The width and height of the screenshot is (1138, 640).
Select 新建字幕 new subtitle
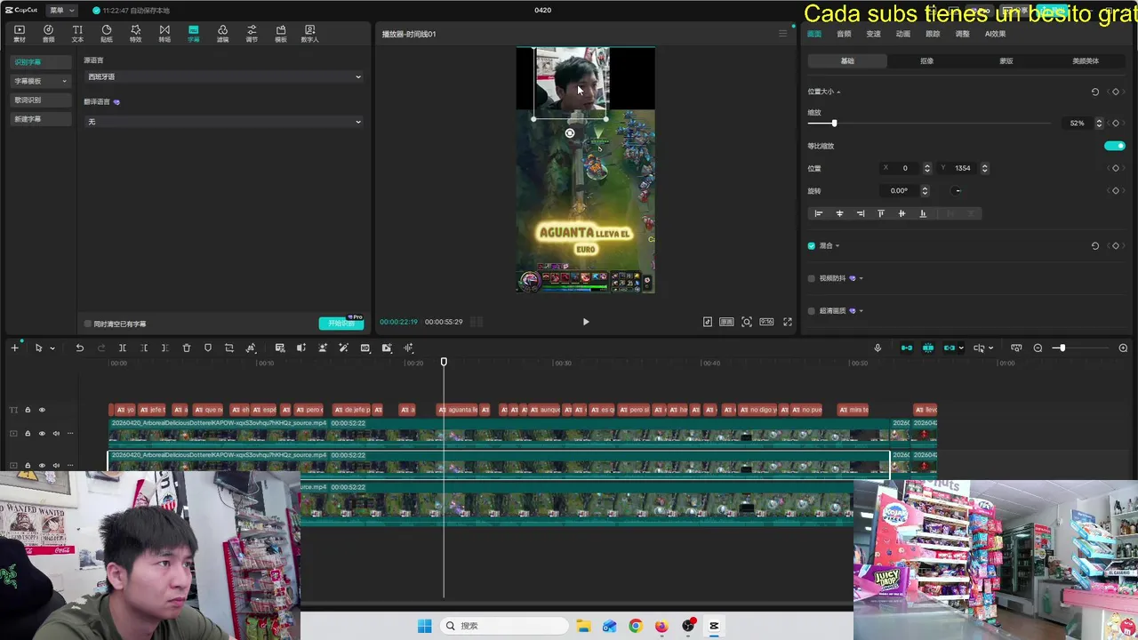tap(40, 119)
